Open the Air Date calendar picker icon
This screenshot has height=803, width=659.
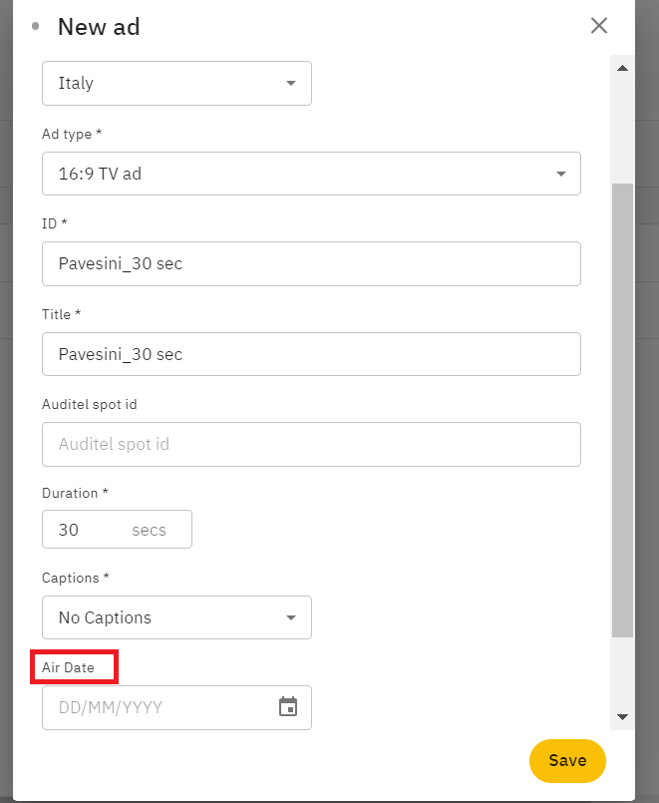pyautogui.click(x=288, y=707)
